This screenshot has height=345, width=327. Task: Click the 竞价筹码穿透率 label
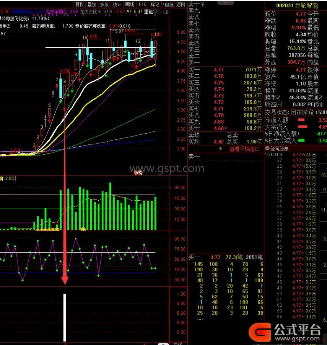[x=91, y=26]
